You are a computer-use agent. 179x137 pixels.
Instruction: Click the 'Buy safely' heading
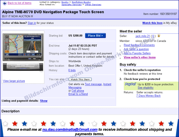click(128, 64)
